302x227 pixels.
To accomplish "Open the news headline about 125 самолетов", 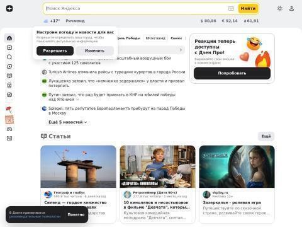I will (109, 61).
